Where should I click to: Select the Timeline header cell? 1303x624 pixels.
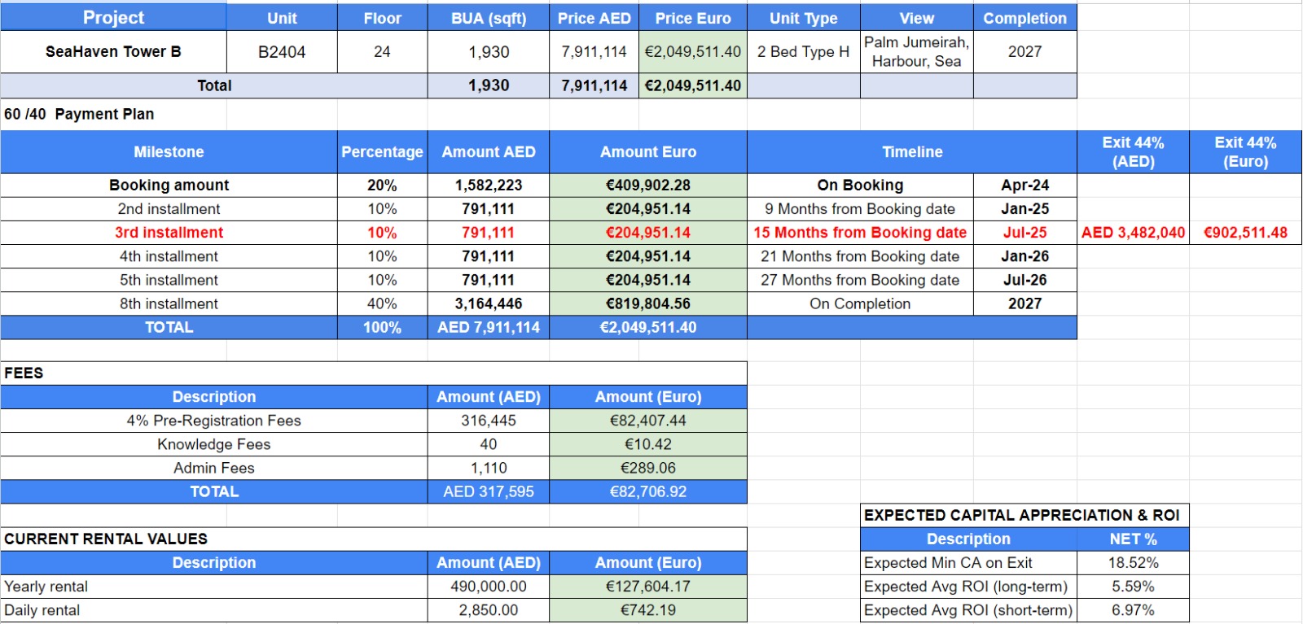(x=912, y=152)
